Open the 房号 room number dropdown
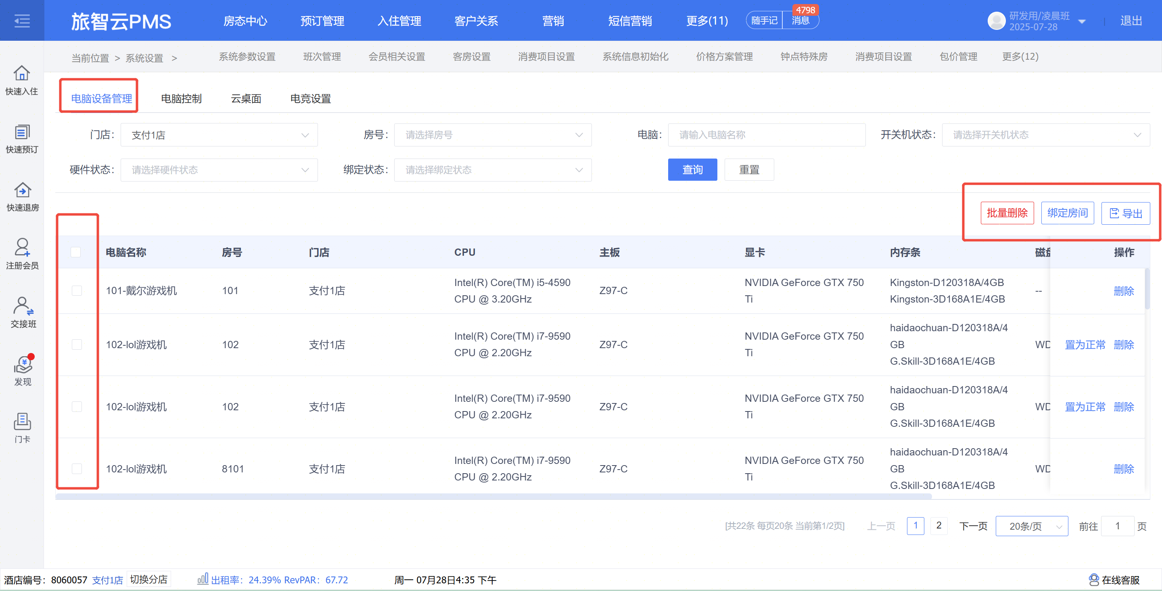1162x591 pixels. pos(493,135)
